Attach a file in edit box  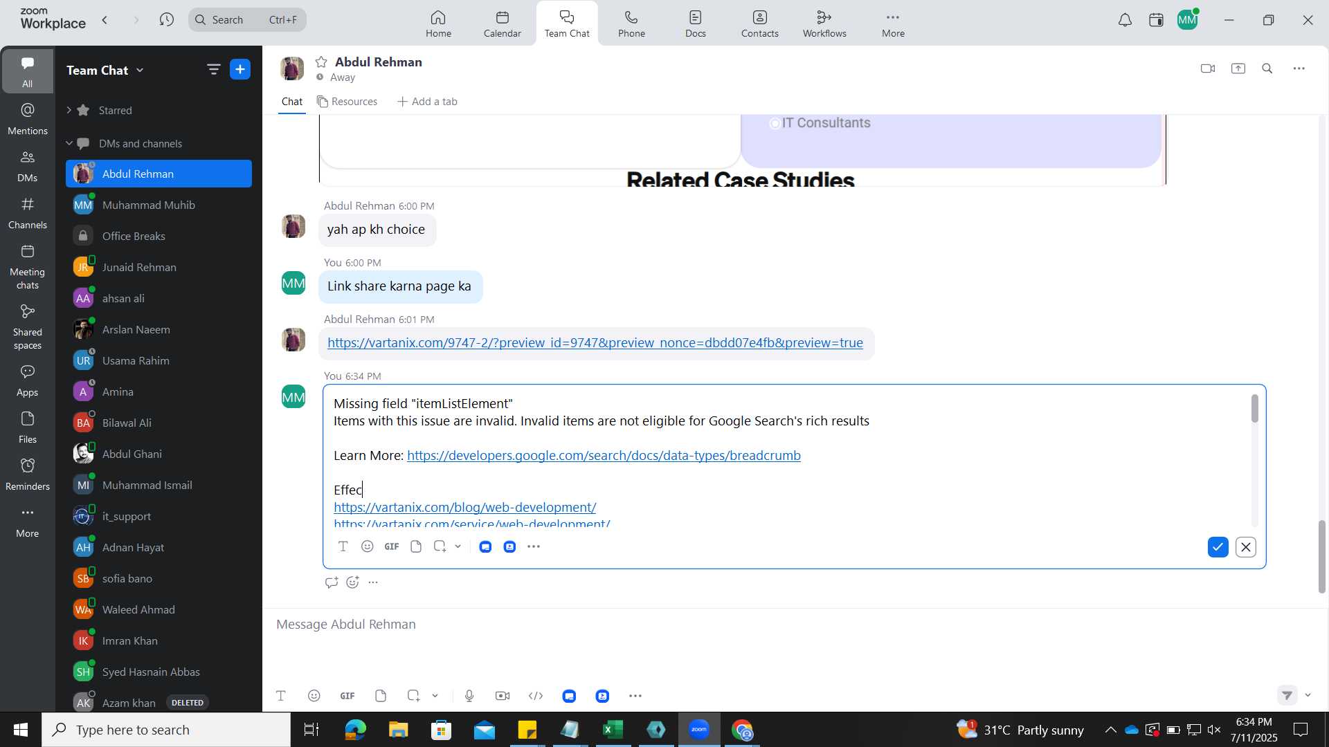(416, 546)
